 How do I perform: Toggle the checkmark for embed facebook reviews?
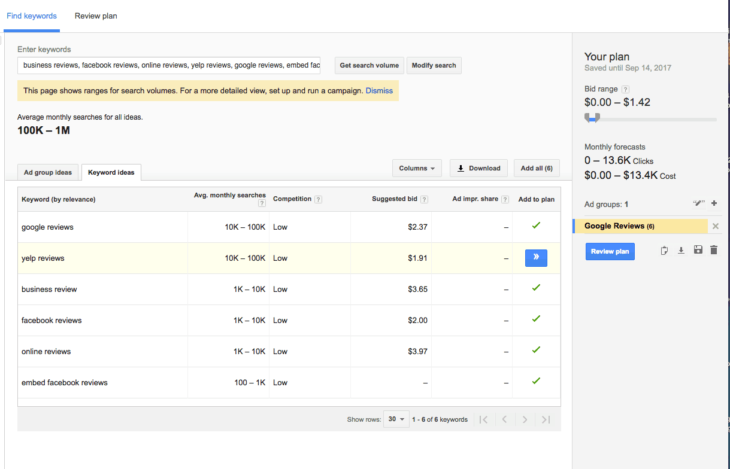pos(536,381)
